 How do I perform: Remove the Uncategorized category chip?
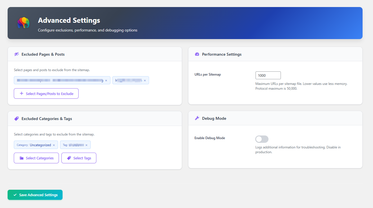(x=54, y=145)
